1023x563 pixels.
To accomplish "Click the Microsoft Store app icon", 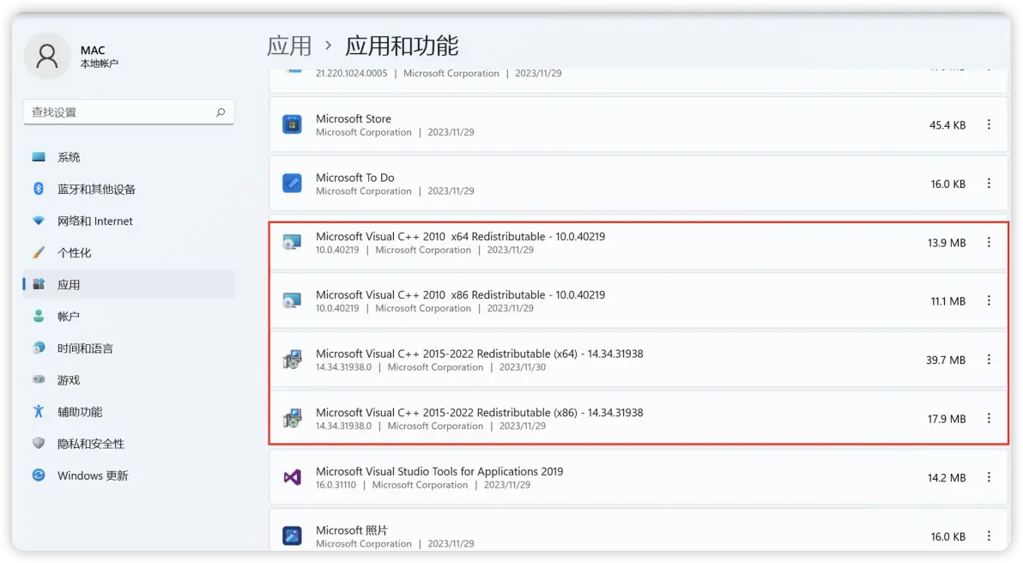I will click(x=292, y=124).
